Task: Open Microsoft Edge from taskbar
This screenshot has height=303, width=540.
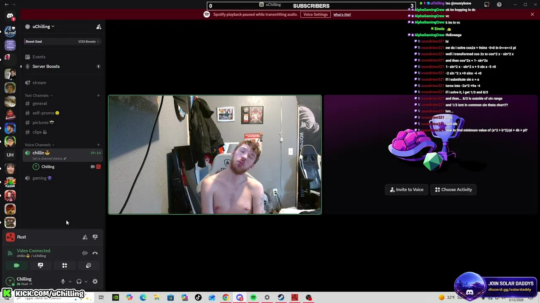Action: pyautogui.click(x=143, y=298)
